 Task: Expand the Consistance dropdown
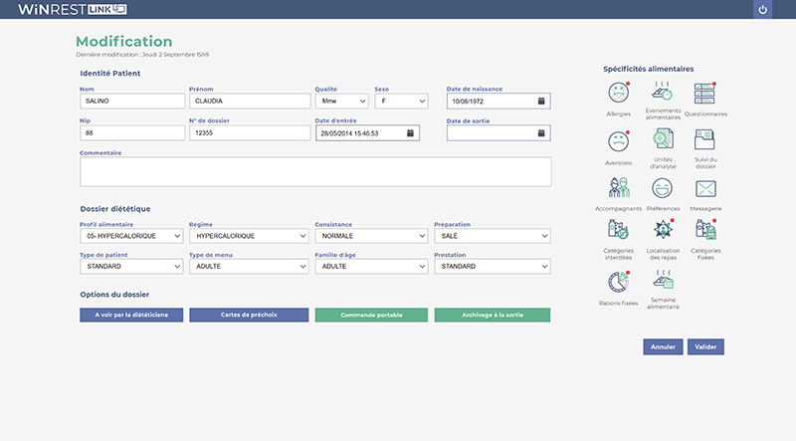pyautogui.click(x=371, y=236)
